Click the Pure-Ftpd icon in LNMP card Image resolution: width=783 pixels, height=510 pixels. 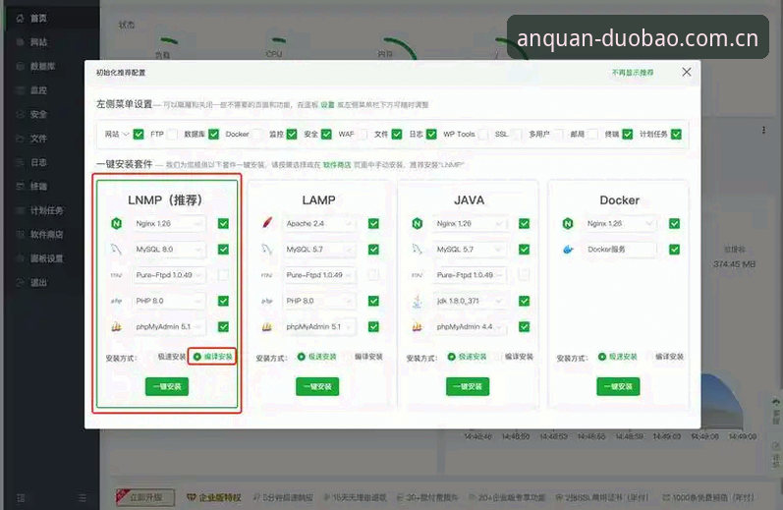click(x=116, y=275)
